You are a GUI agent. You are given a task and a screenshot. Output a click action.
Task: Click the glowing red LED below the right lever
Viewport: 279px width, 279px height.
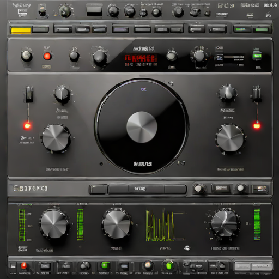tap(257, 125)
